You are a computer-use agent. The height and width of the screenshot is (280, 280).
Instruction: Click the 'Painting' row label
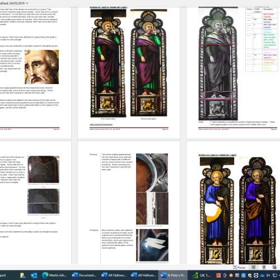(x=93, y=155)
